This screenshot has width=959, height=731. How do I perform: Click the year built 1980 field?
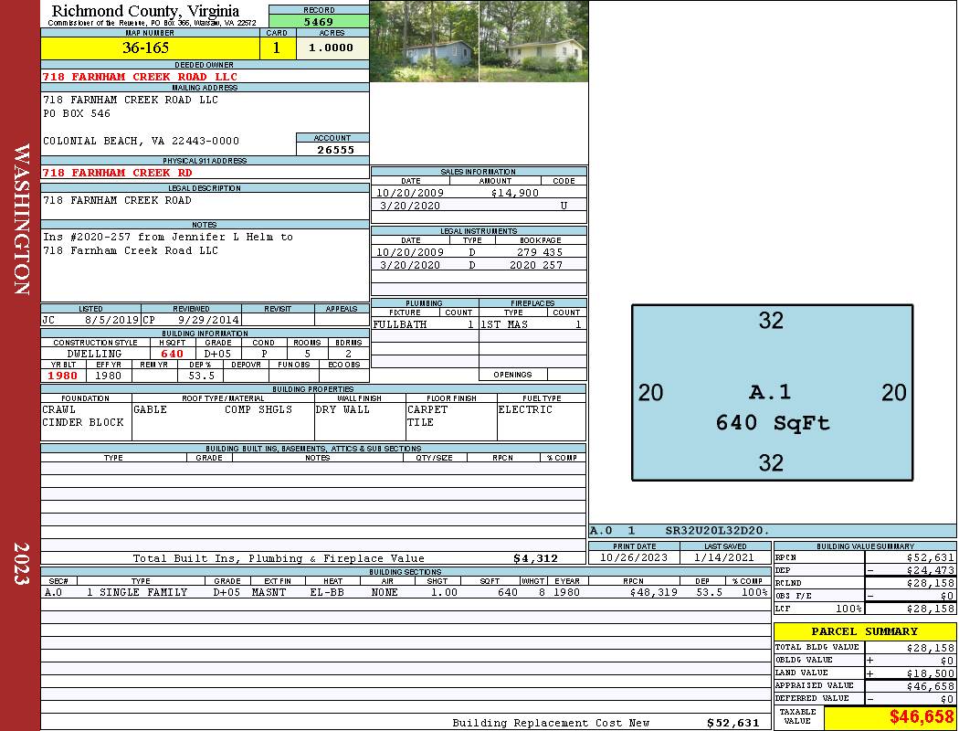pos(63,376)
